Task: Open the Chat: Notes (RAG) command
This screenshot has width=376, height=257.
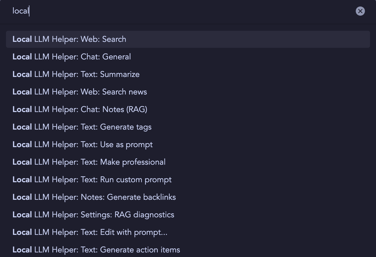Action: pyautogui.click(x=80, y=110)
